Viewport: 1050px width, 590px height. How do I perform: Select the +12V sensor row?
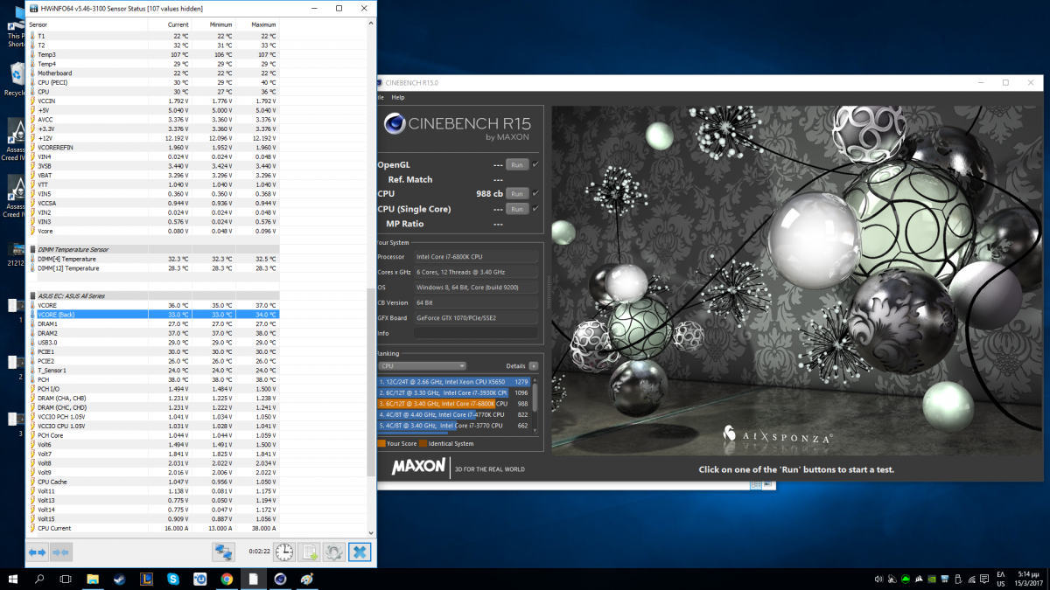153,138
